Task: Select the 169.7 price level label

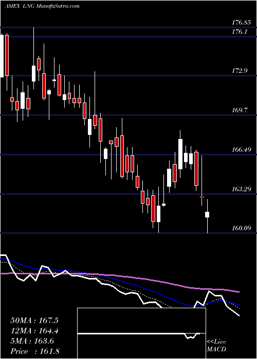Action: pos(240,110)
